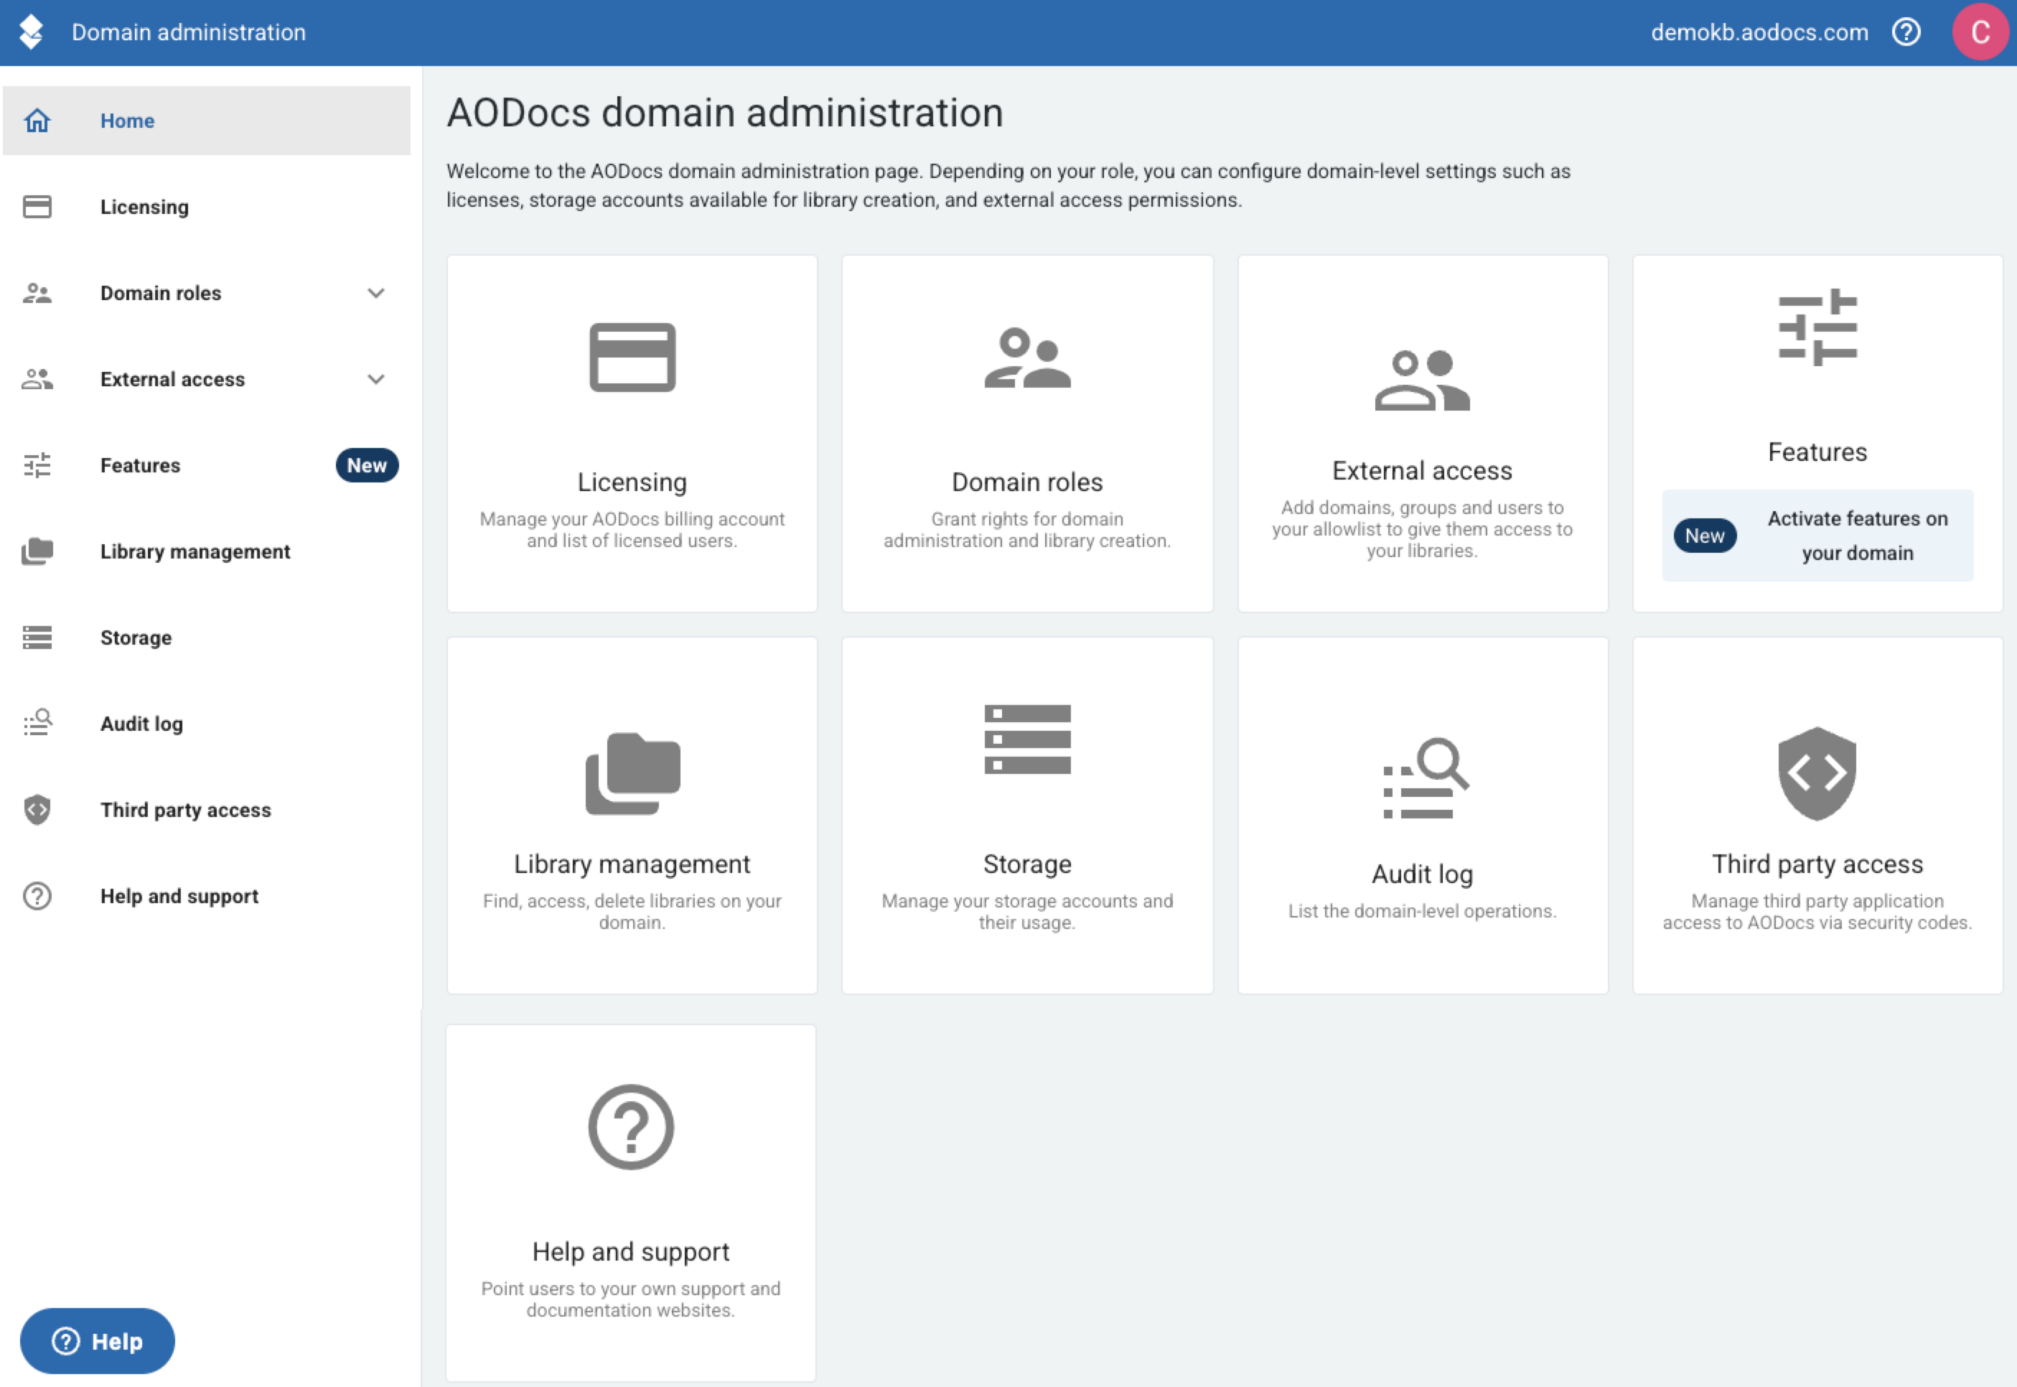Click the Domain administration header title
This screenshot has height=1387, width=2017.
(189, 32)
